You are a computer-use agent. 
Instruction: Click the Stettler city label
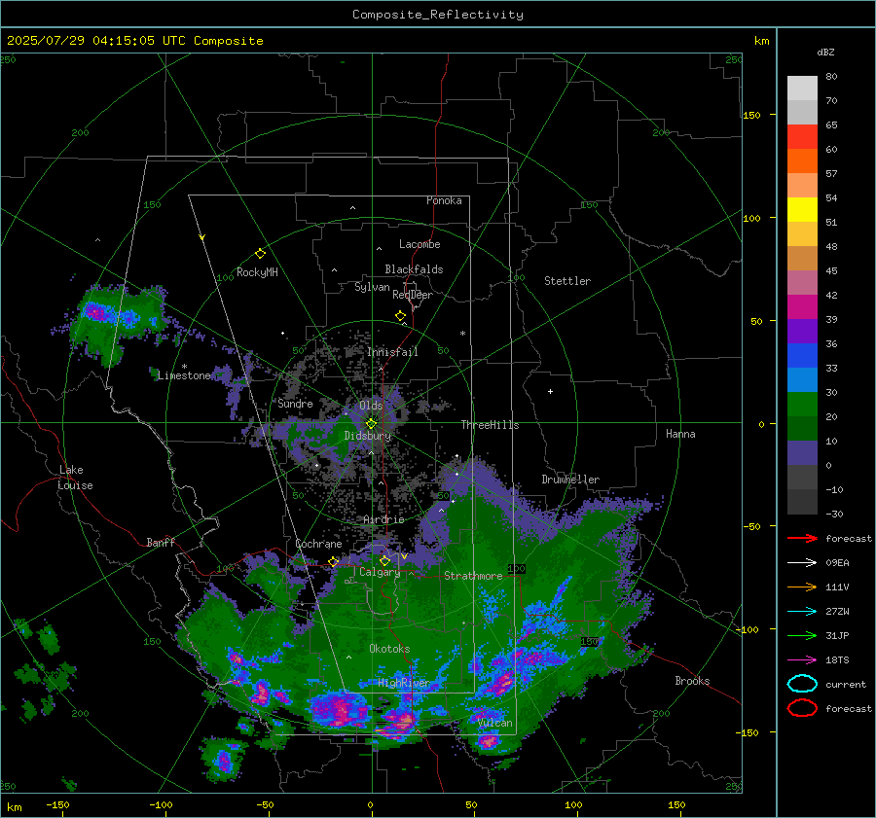click(567, 281)
